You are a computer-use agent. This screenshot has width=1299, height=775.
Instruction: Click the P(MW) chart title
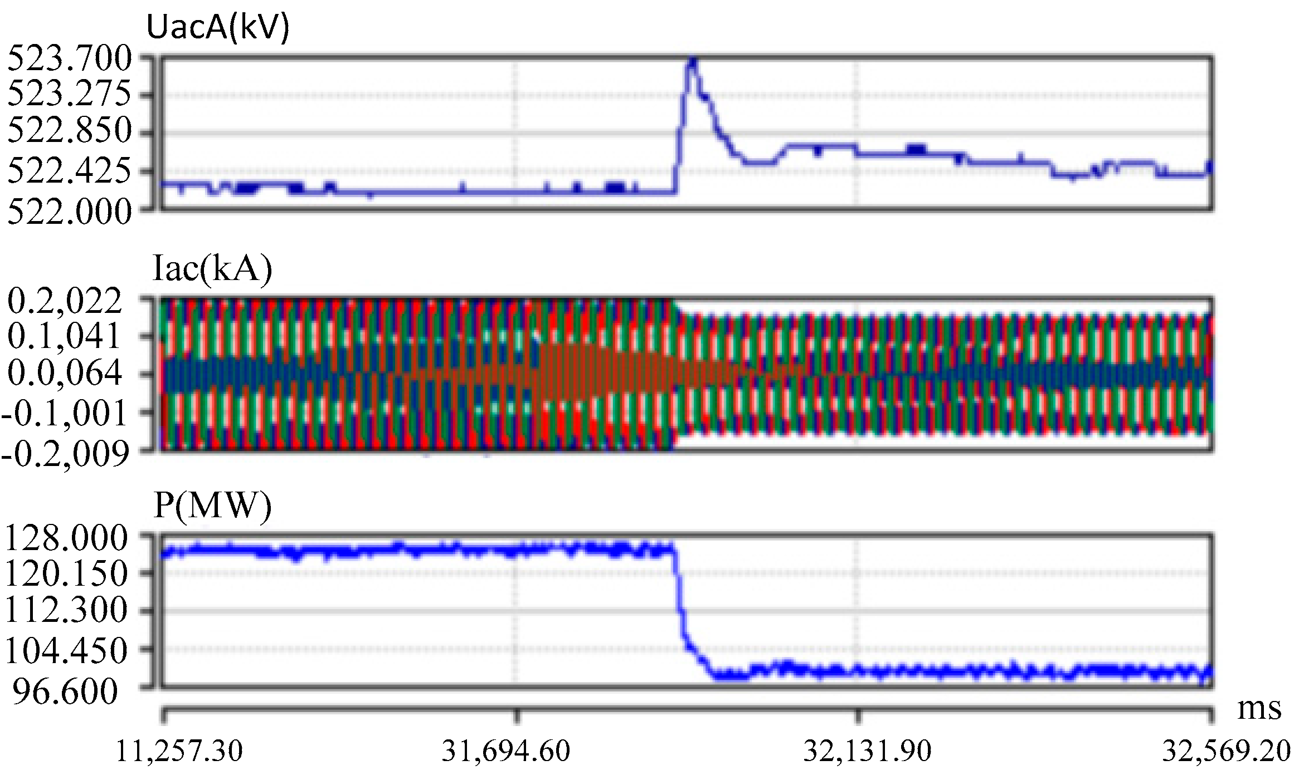[212, 505]
